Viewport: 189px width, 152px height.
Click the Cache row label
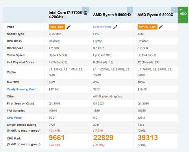[11, 72]
